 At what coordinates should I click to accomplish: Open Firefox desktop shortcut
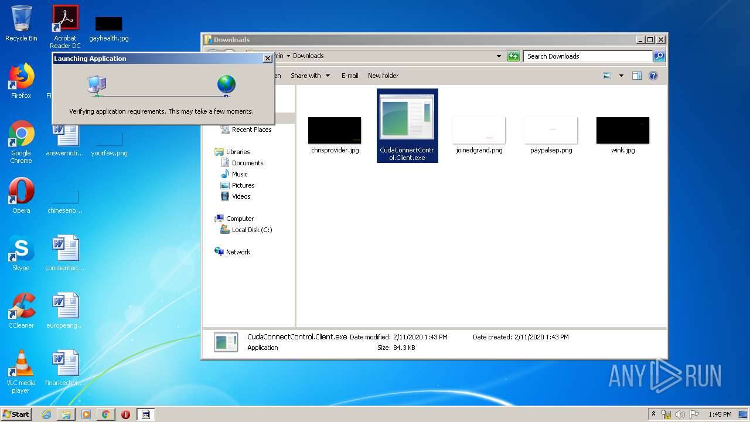21,81
